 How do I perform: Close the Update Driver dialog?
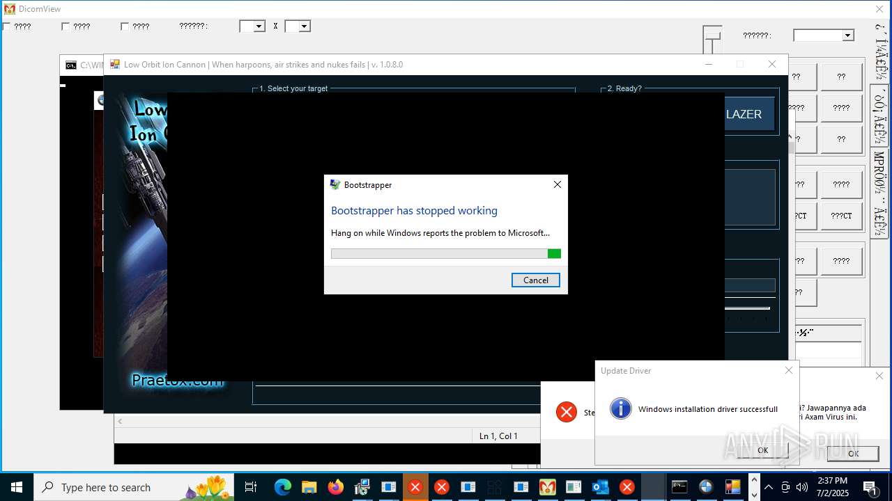[x=789, y=370]
